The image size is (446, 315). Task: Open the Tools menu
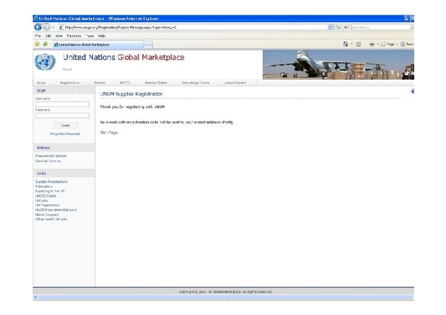click(90, 36)
